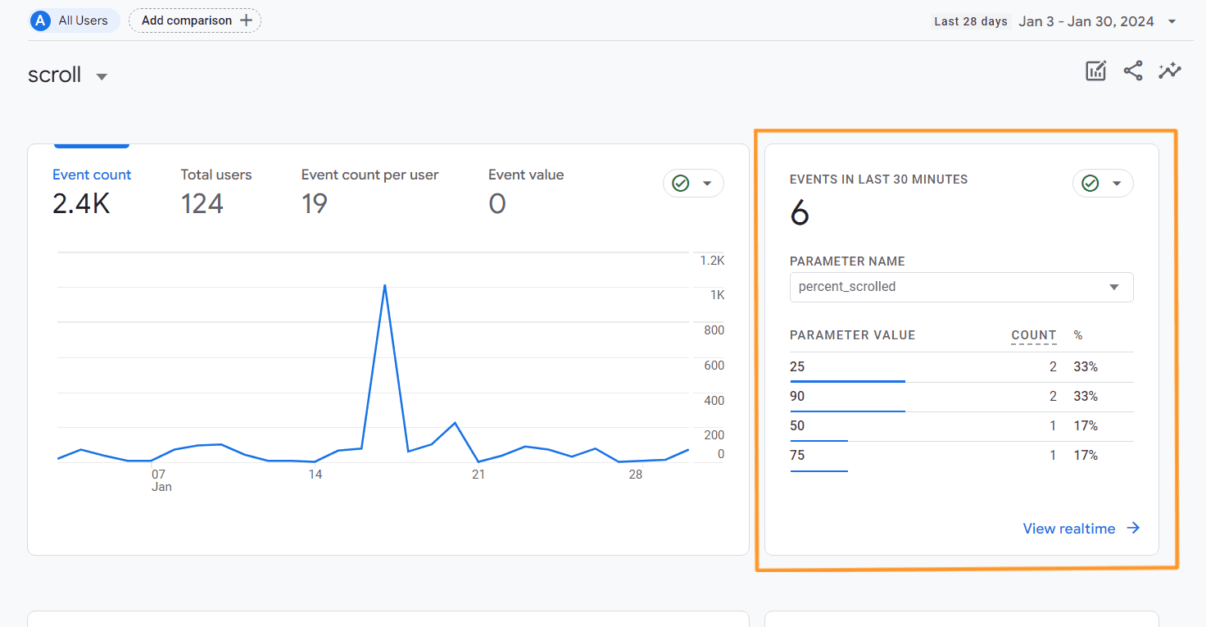This screenshot has width=1206, height=627.
Task: Click the Last 28 days label
Action: 971,21
